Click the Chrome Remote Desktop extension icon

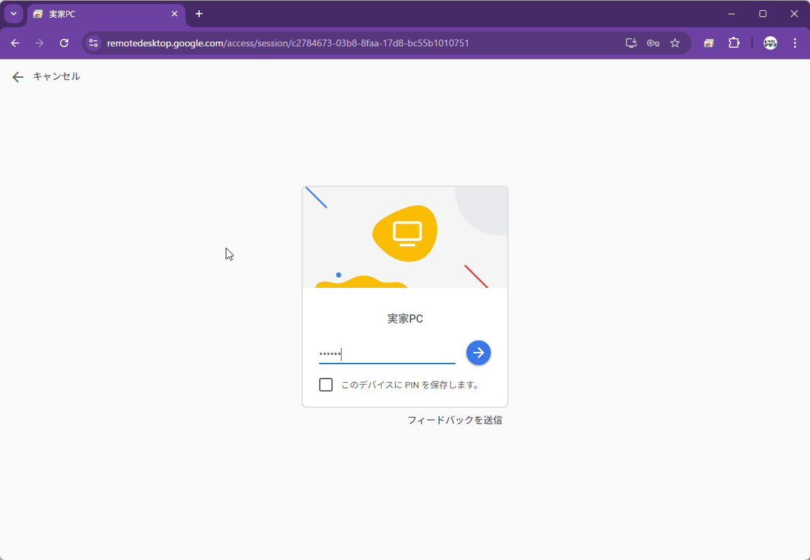click(x=709, y=43)
